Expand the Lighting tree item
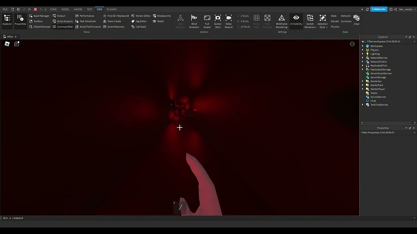 click(x=362, y=54)
